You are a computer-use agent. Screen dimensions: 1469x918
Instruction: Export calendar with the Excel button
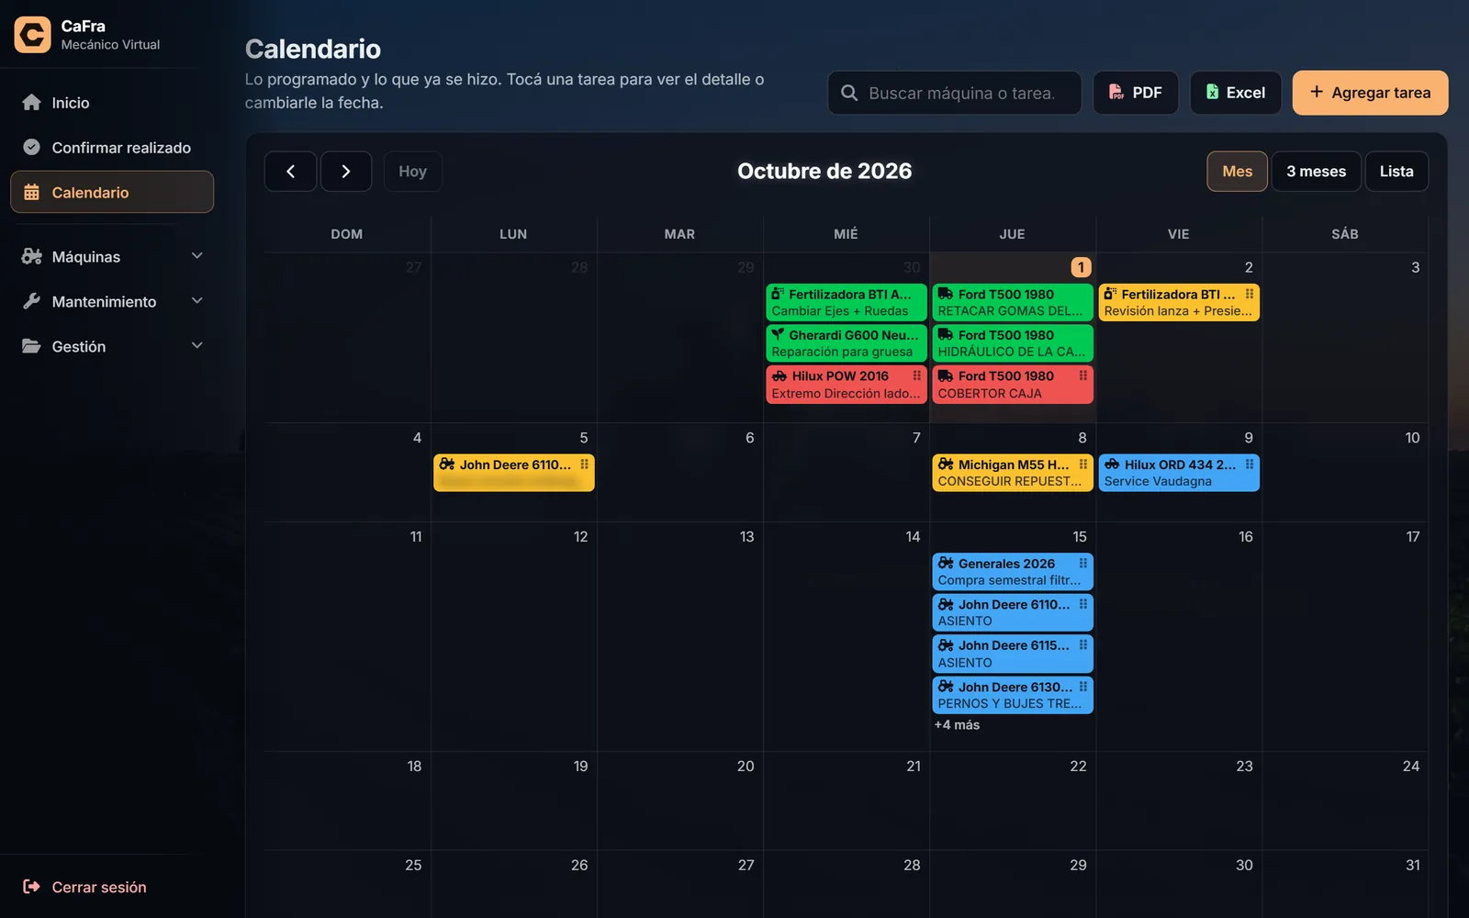(x=1236, y=93)
